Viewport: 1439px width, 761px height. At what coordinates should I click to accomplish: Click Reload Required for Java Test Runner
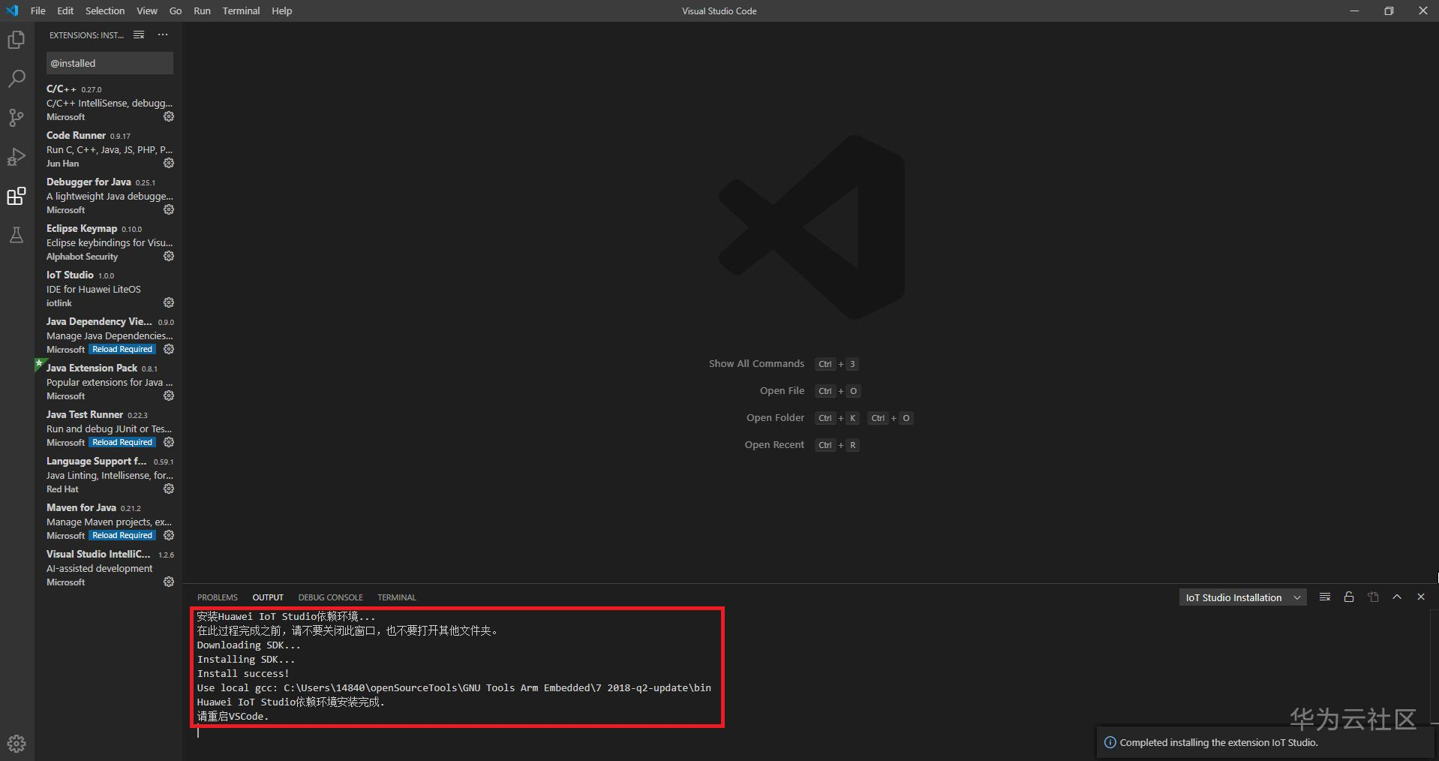click(x=122, y=442)
